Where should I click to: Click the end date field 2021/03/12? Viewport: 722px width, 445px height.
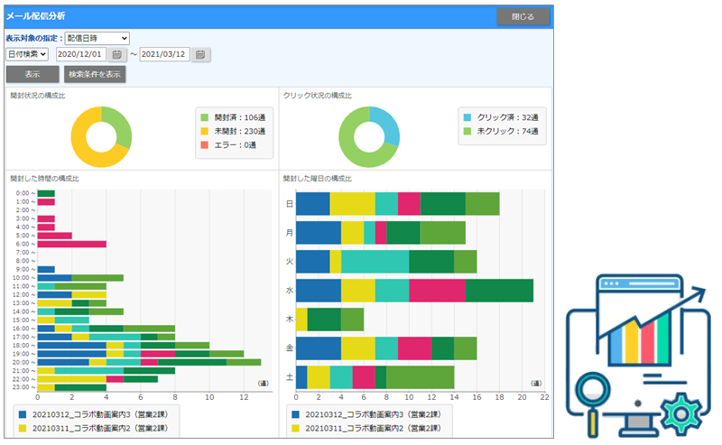[x=164, y=54]
